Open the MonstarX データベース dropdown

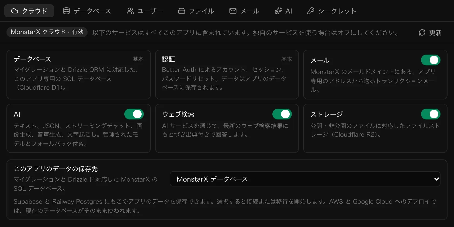[305, 179]
